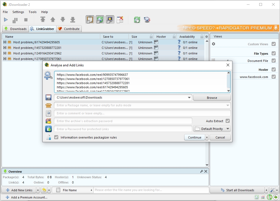Click the floppy disk save-to icon
The width and height of the screenshot is (280, 201).
[48, 97]
